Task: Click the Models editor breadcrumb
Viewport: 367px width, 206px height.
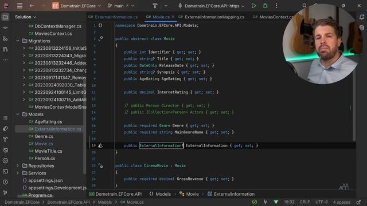Action: 160,194
